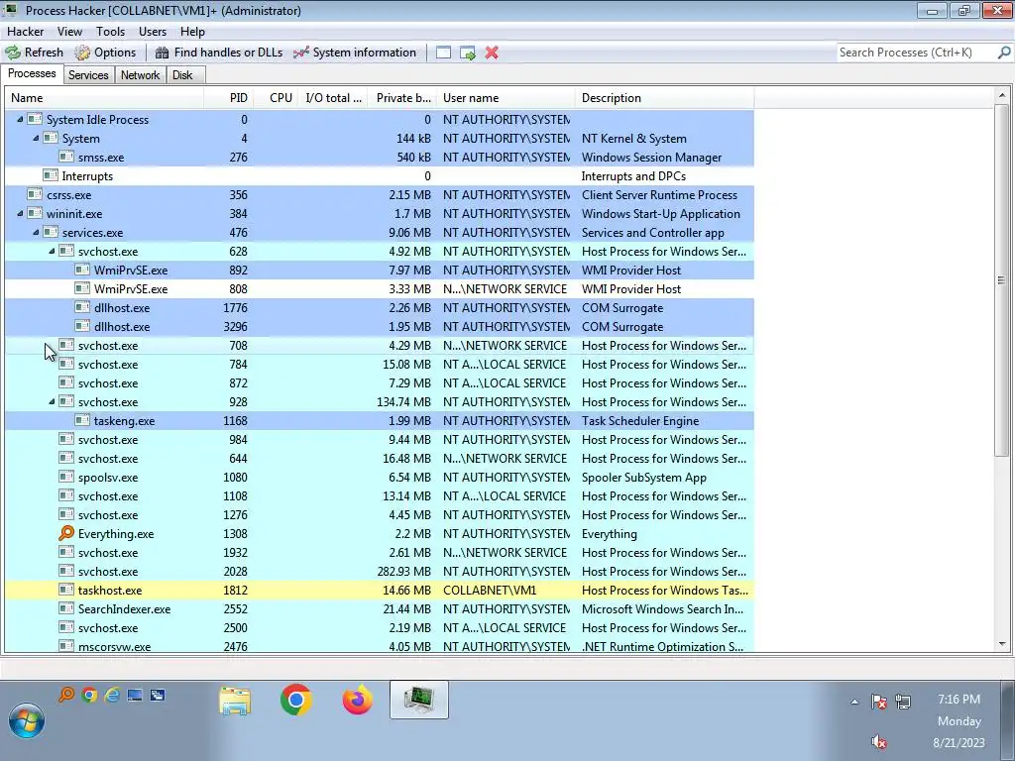Image resolution: width=1015 pixels, height=761 pixels.
Task: Sort by the Description column header
Action: 664,98
